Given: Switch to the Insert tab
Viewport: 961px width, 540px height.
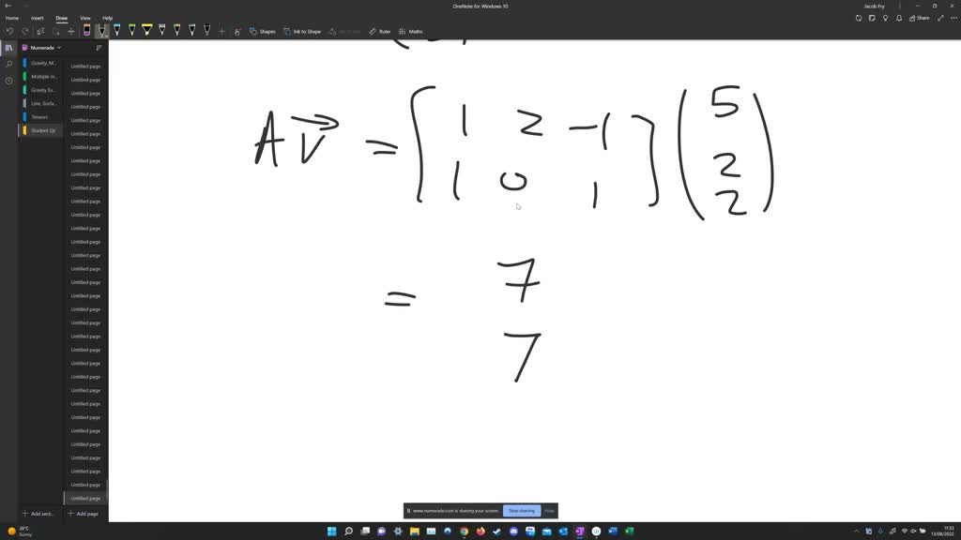Looking at the screenshot, I should [x=37, y=17].
